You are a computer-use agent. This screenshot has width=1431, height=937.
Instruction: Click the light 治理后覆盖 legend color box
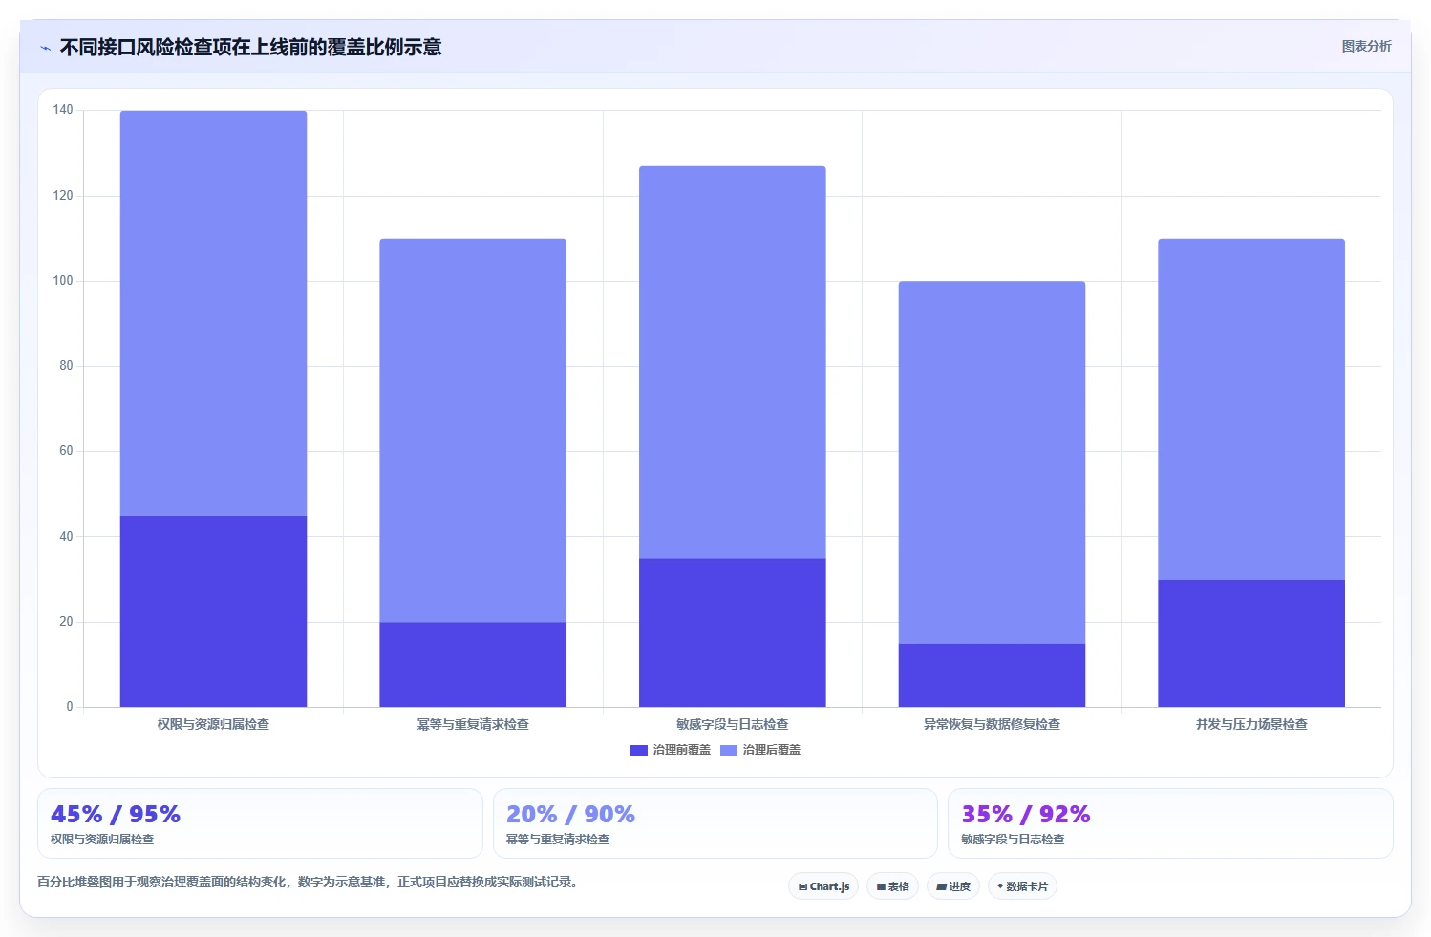point(729,751)
